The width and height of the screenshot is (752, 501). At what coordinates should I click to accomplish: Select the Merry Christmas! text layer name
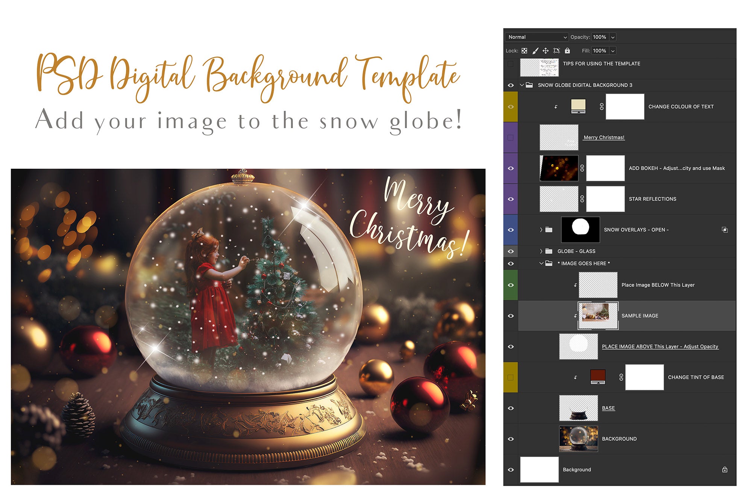pos(603,137)
